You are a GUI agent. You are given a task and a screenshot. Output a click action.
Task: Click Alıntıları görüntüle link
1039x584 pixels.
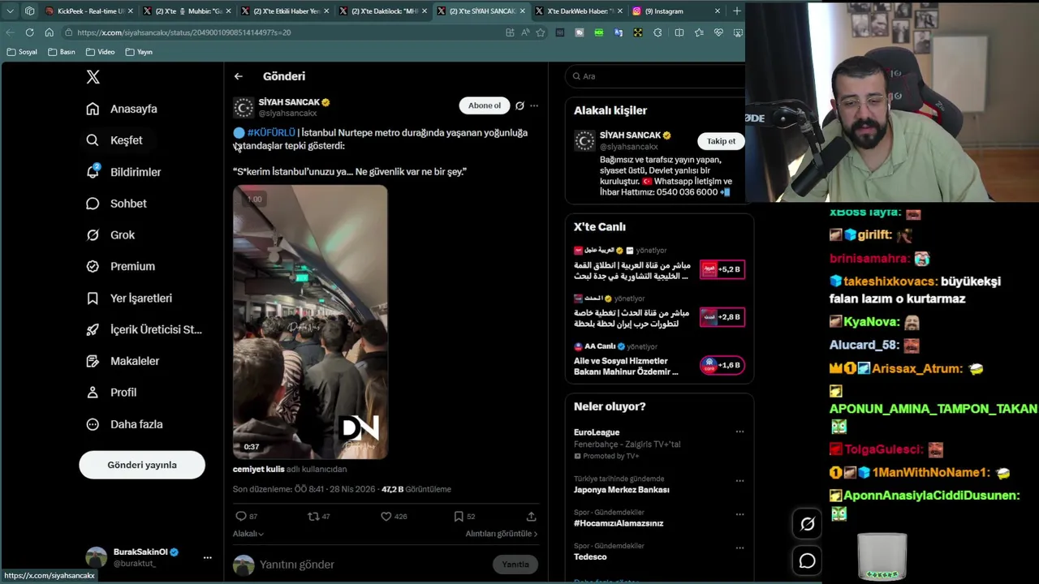click(x=502, y=534)
